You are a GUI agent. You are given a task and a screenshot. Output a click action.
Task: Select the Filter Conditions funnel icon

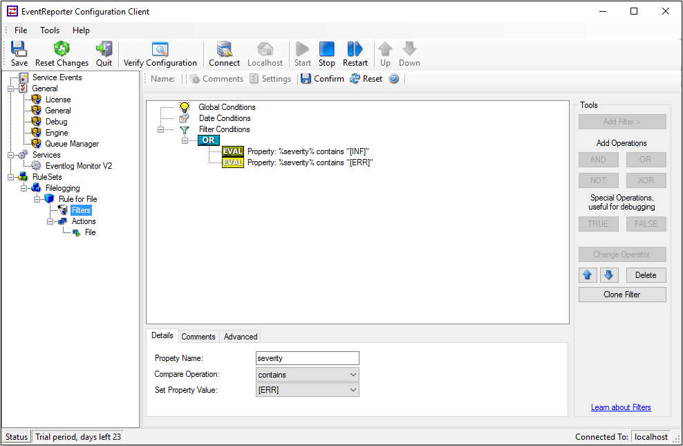click(x=185, y=129)
